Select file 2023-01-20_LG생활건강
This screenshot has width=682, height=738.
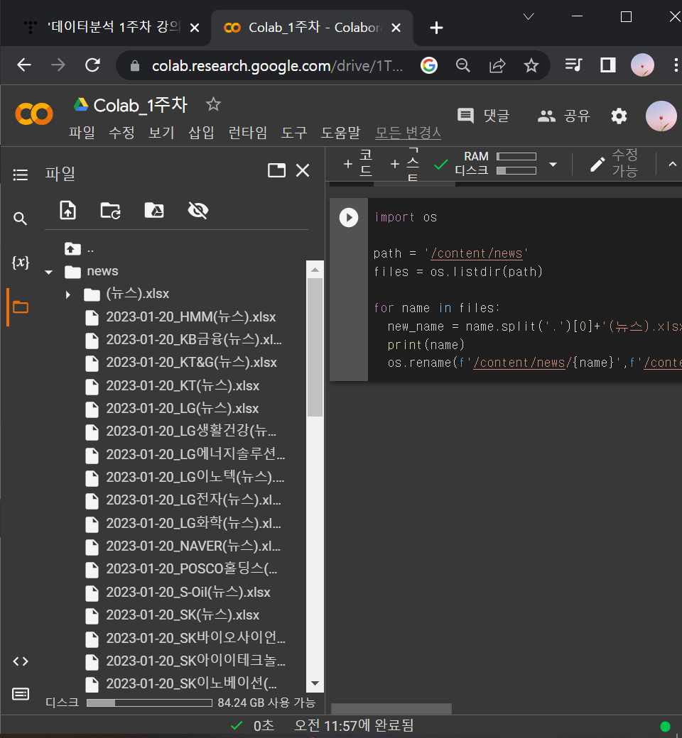tap(191, 431)
